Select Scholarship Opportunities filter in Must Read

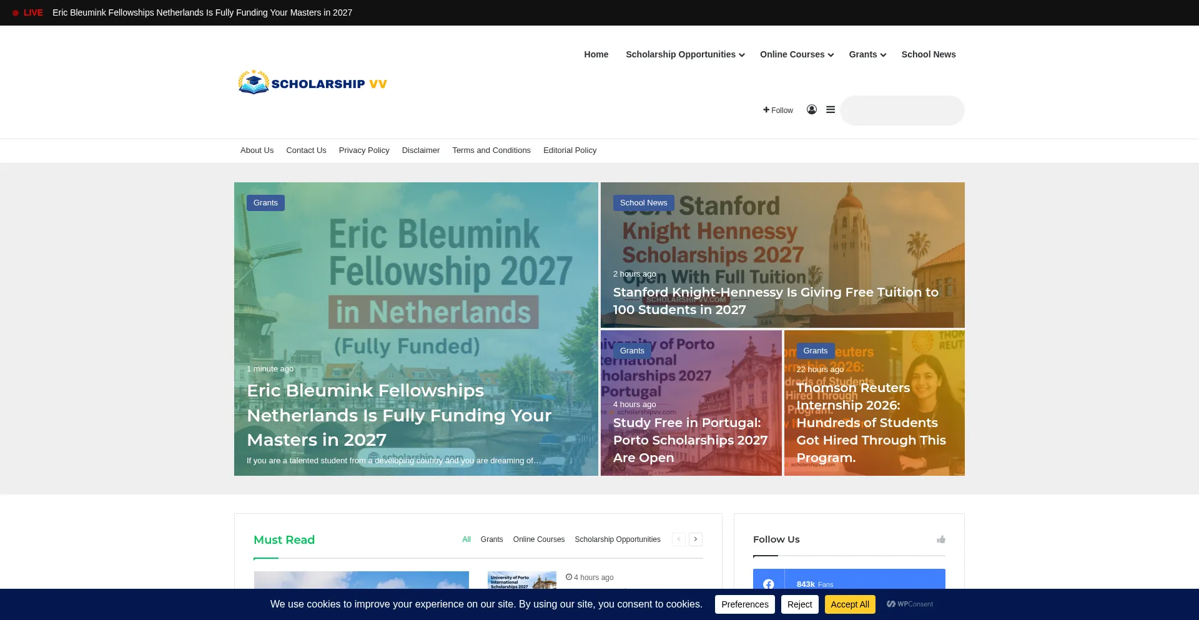tap(618, 539)
